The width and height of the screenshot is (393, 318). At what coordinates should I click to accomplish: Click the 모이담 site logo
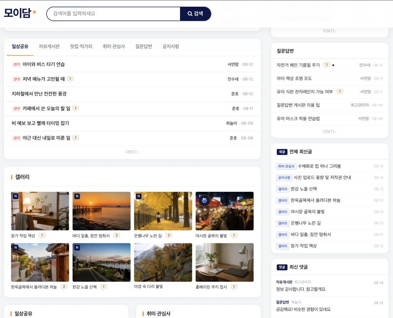pyautogui.click(x=20, y=13)
